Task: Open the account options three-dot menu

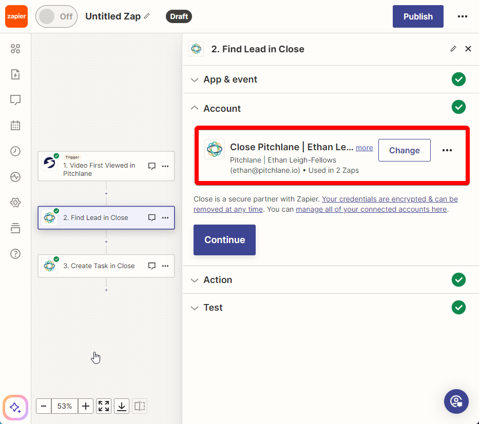Action: [447, 150]
